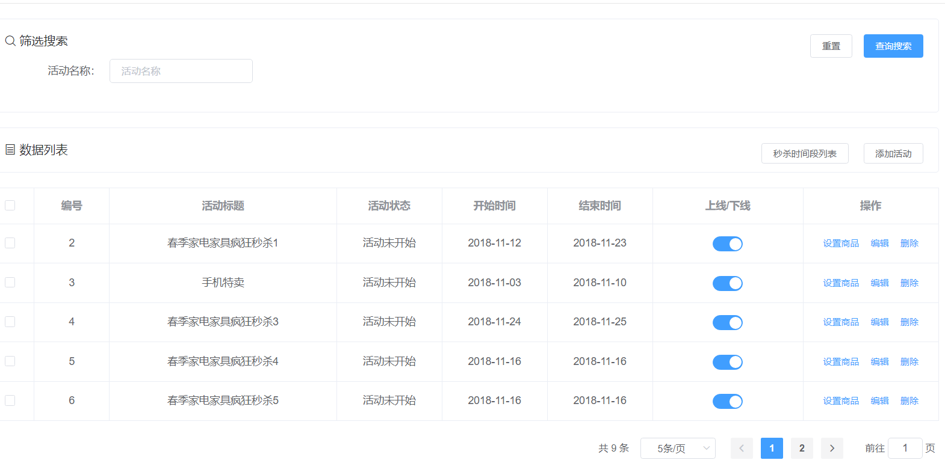Click 编辑 for 春季家电家具疯狂秒杀4
The image size is (945, 466).
[879, 362]
